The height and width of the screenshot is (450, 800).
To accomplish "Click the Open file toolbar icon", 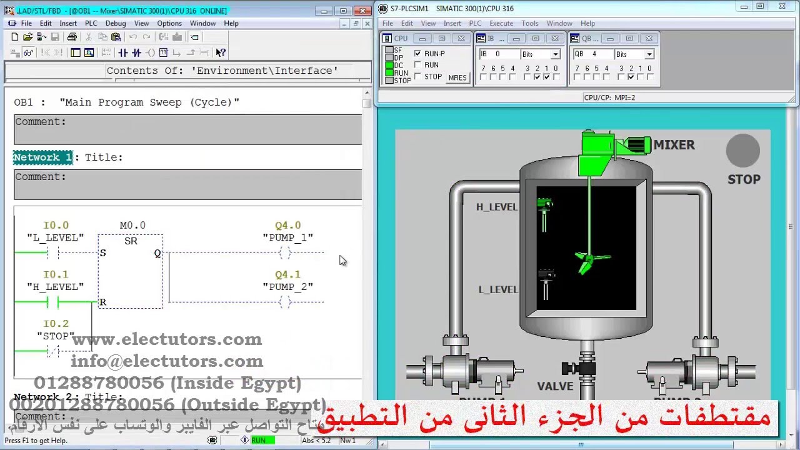I will (28, 37).
